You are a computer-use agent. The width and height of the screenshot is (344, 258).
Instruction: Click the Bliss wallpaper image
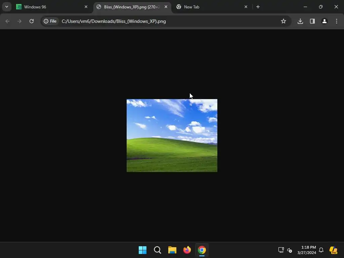point(172,135)
